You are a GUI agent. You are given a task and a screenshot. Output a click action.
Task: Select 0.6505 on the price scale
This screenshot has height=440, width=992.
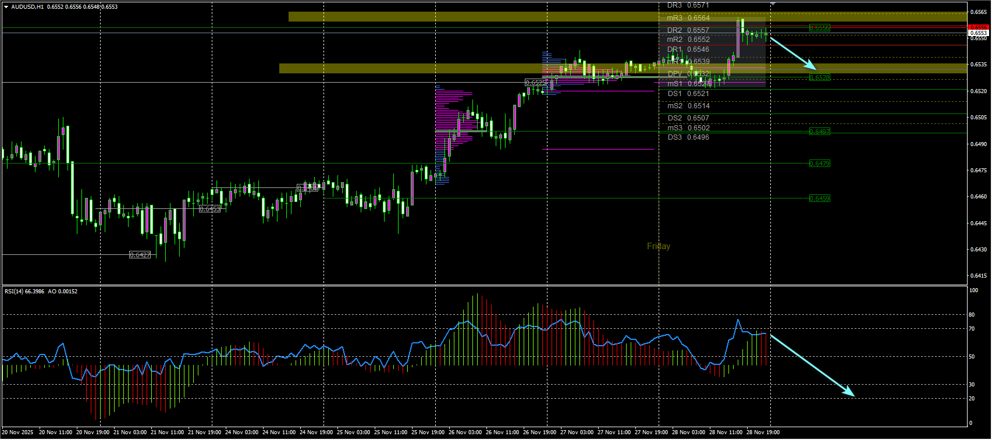978,118
